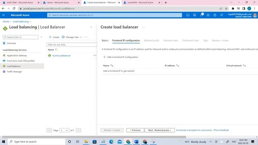Select Traffic Manager service
Viewport: 258px width, 145px height.
point(15,72)
